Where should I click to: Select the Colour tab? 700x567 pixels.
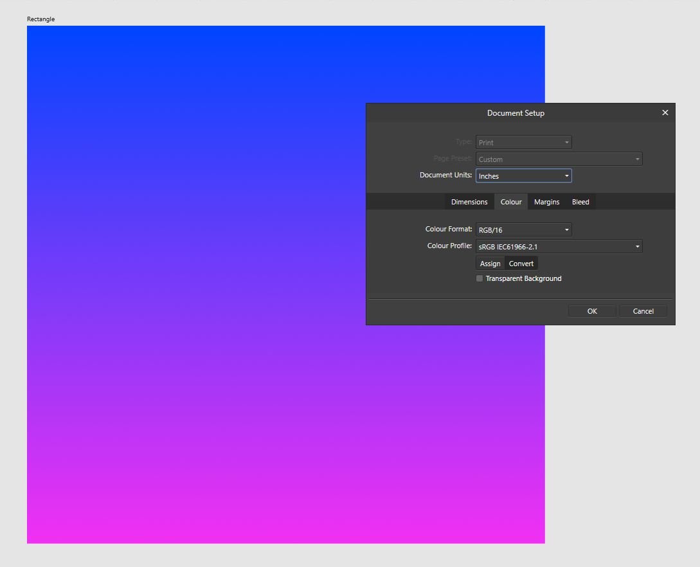pos(511,202)
